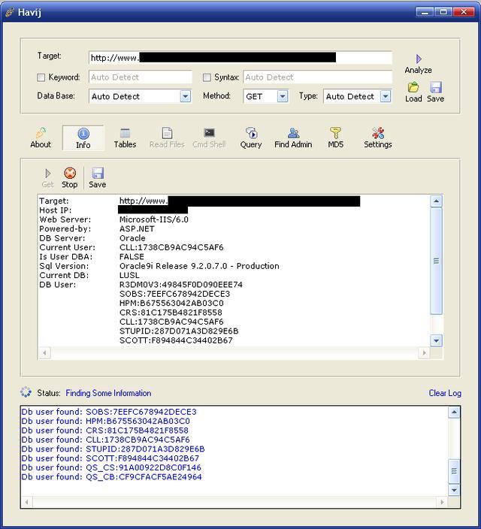Click info panel vertical scrollbar thumb
The width and height of the screenshot is (481, 529).
pyautogui.click(x=437, y=261)
